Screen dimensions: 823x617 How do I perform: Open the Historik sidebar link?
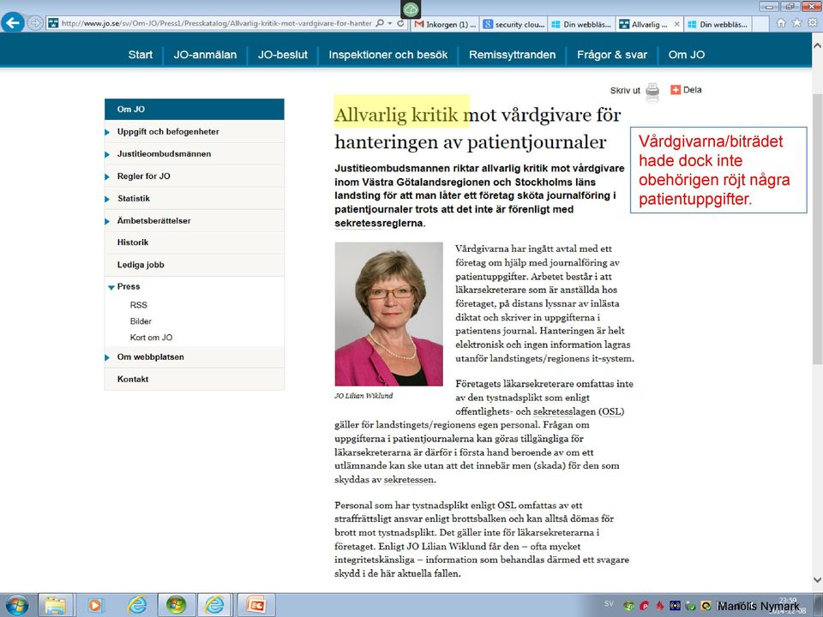(x=133, y=243)
